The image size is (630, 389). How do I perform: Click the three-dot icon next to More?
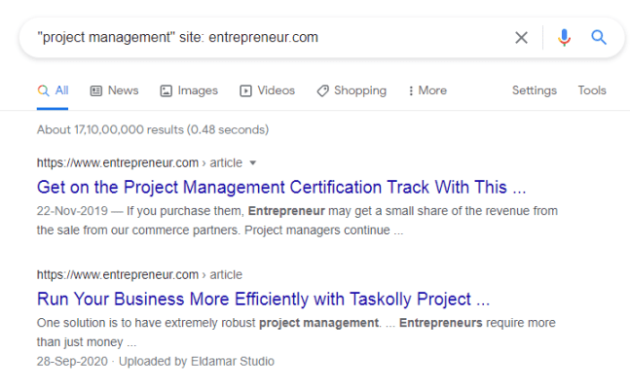(411, 91)
